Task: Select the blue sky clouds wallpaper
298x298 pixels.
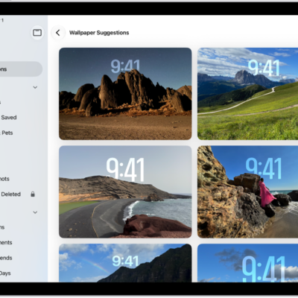Action: [247, 263]
